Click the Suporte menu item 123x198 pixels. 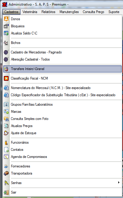[x=114, y=12]
